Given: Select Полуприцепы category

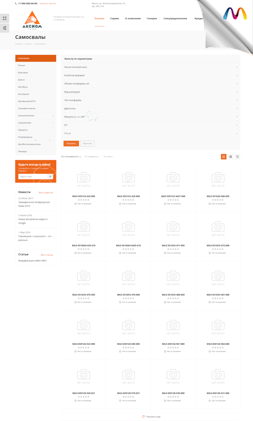Looking at the screenshot, I should point(36,137).
